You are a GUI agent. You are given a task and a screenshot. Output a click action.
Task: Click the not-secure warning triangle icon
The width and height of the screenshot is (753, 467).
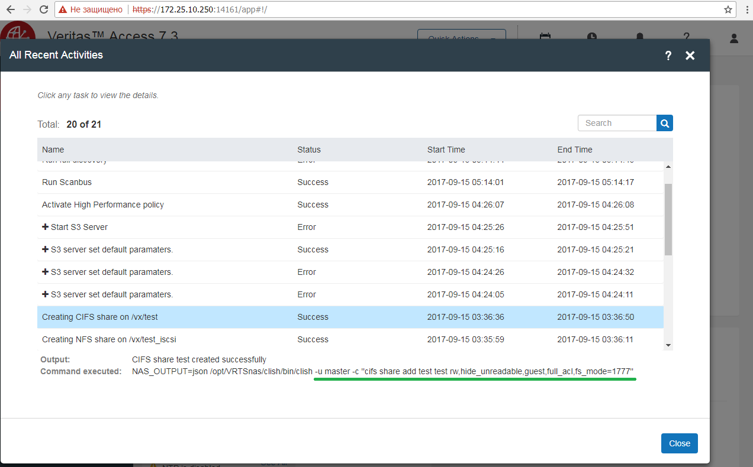pyautogui.click(x=62, y=9)
